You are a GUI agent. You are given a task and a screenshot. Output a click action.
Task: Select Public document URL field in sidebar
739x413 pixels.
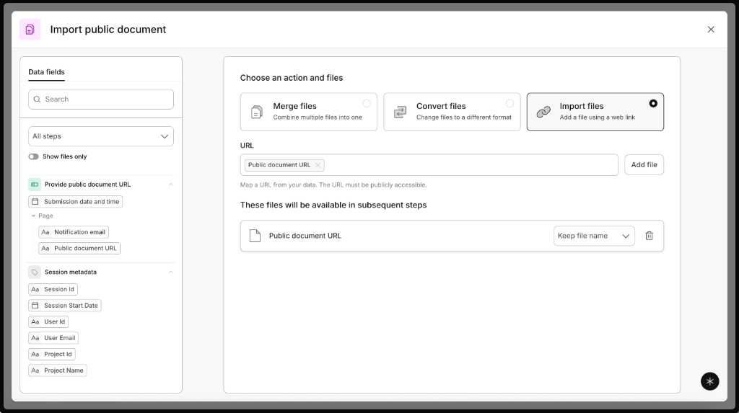[x=79, y=248]
